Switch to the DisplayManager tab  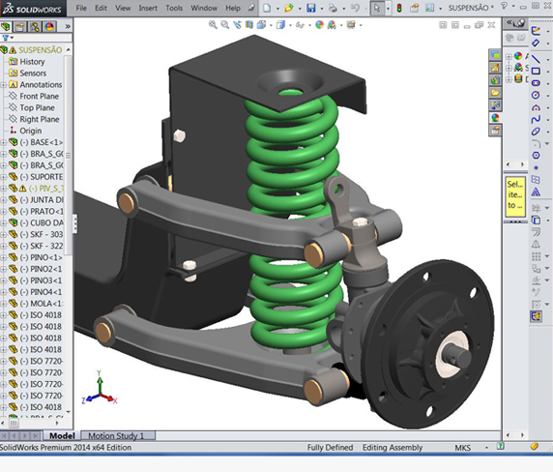(x=49, y=27)
